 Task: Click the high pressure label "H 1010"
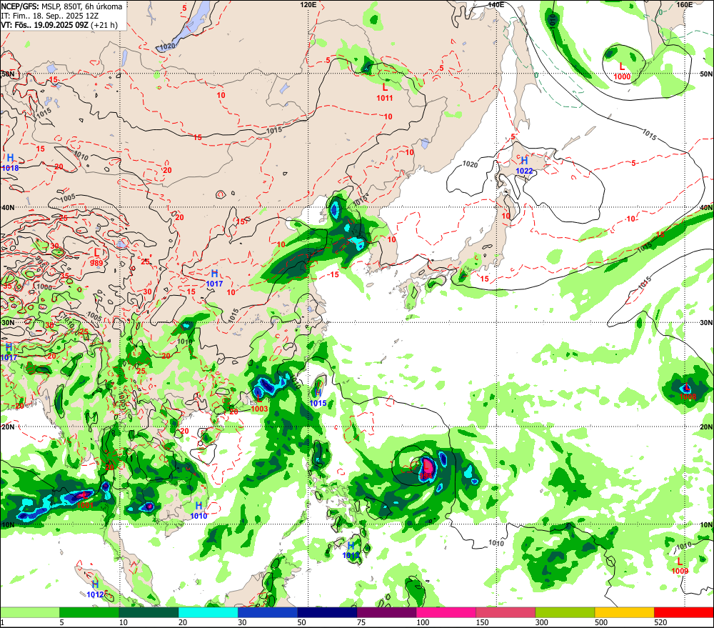click(x=198, y=510)
